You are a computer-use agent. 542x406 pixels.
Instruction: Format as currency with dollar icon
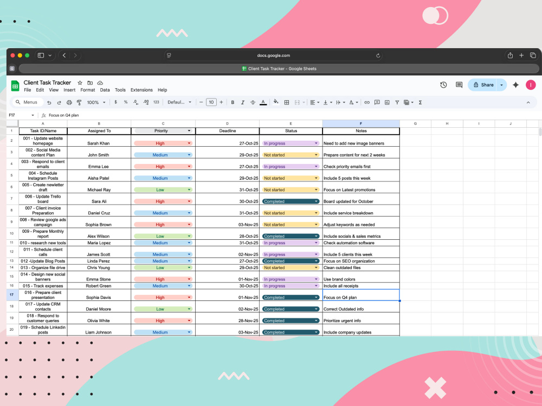(x=115, y=102)
